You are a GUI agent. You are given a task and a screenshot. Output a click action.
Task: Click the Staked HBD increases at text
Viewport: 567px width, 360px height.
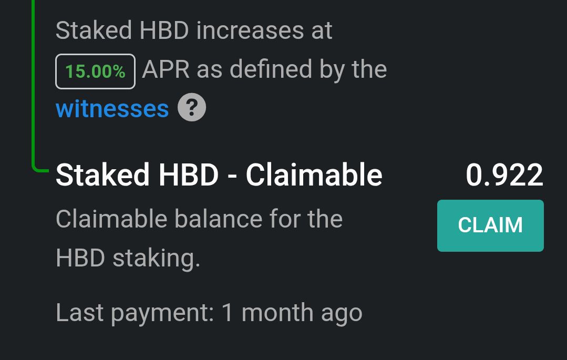[x=194, y=30]
